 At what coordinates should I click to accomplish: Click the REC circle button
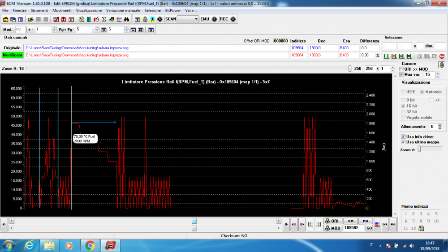point(233,19)
